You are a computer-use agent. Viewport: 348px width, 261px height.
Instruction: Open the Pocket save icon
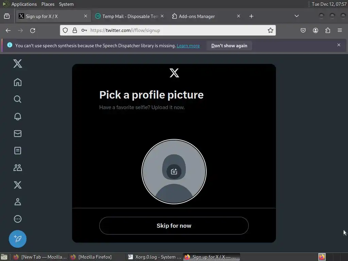303,30
